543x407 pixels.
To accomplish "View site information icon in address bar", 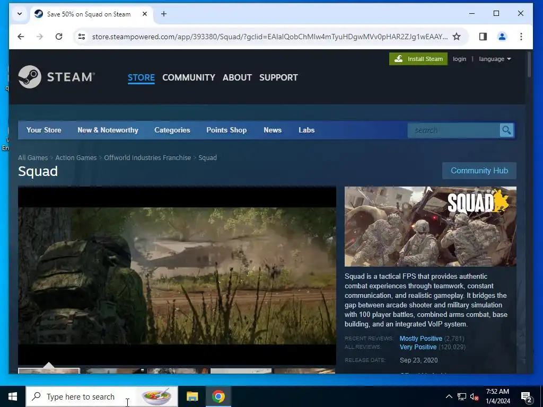I will [x=82, y=37].
